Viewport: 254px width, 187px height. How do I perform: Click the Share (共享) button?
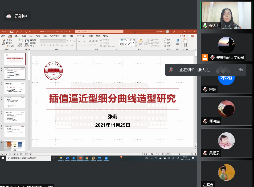tap(183, 36)
